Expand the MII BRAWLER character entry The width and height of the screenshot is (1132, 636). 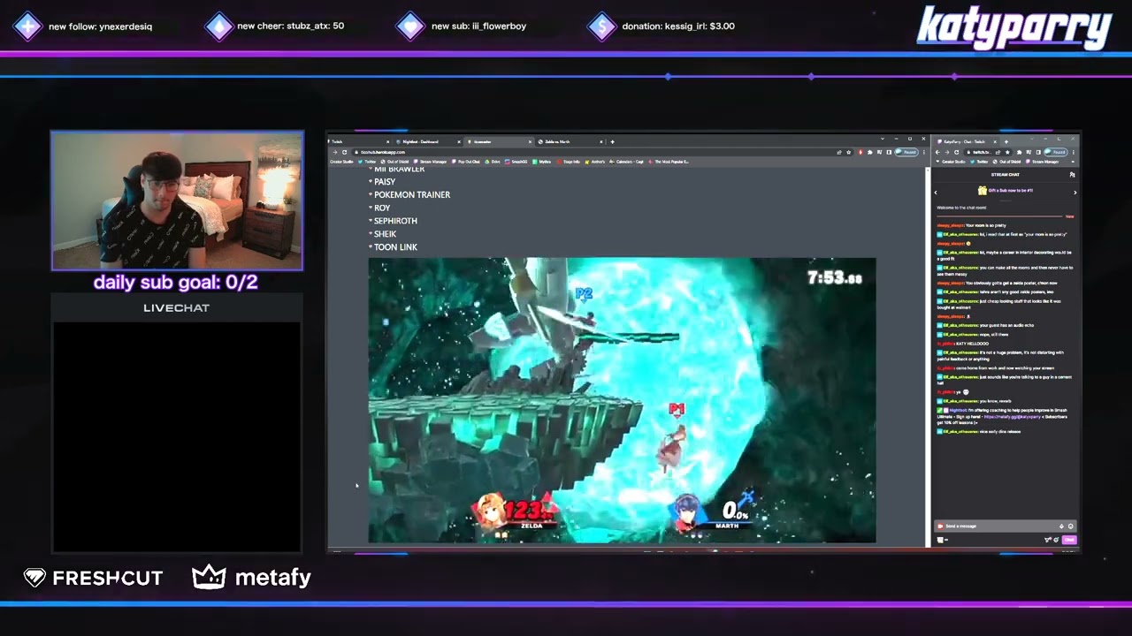(396, 170)
